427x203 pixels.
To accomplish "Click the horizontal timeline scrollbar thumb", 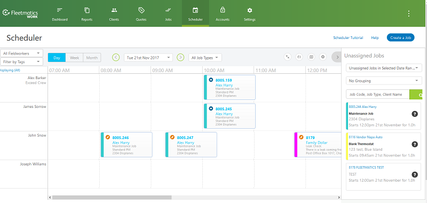I will click(112, 197).
